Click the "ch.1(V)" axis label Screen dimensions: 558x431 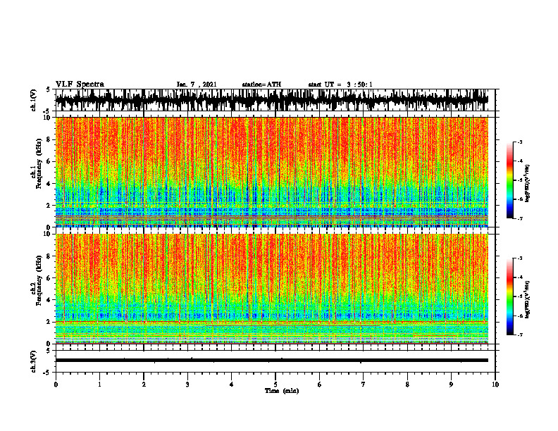(x=34, y=100)
